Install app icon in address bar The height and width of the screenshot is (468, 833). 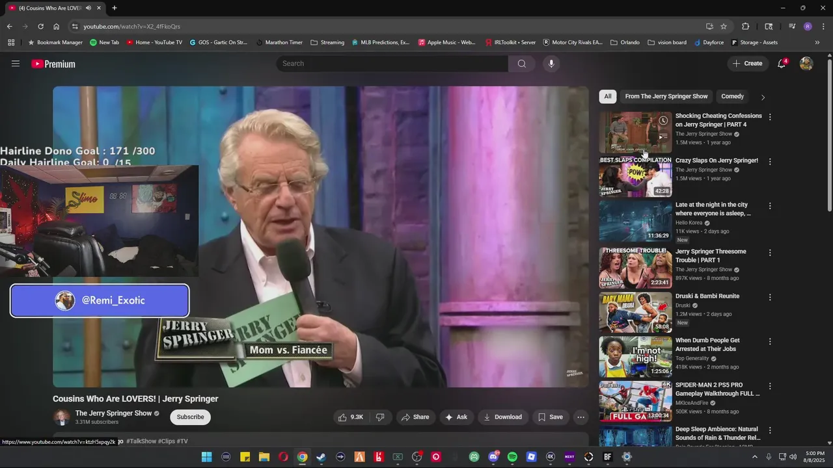(x=709, y=27)
